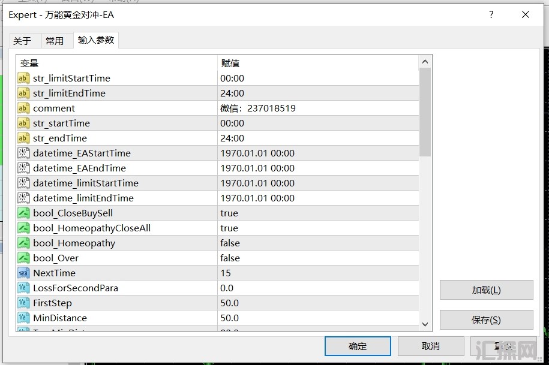Click the bool icon beside bool_HomeopathyCloseAll
This screenshot has width=549, height=365.
[23, 228]
